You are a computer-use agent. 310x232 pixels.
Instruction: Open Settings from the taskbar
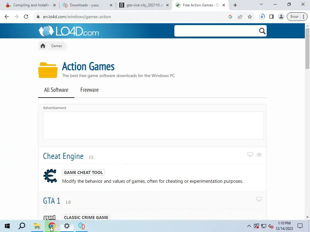[x=67, y=226]
